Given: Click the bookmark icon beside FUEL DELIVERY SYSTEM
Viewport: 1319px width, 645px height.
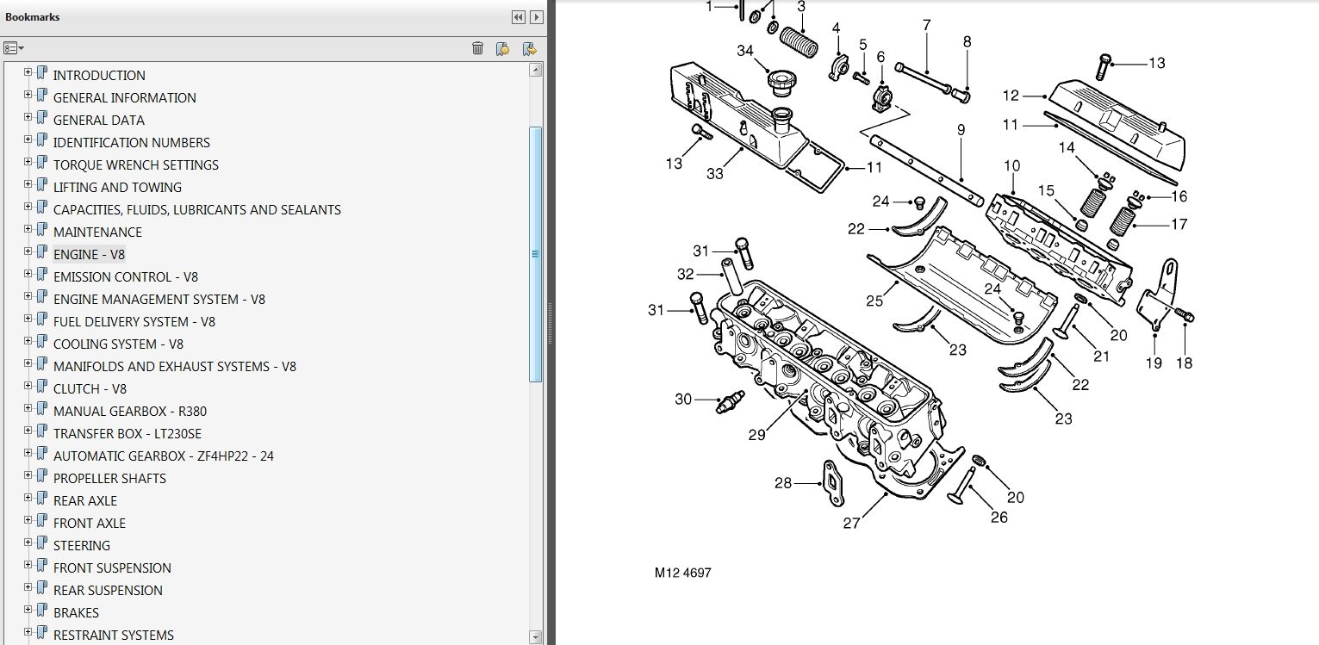Looking at the screenshot, I should click(41, 319).
